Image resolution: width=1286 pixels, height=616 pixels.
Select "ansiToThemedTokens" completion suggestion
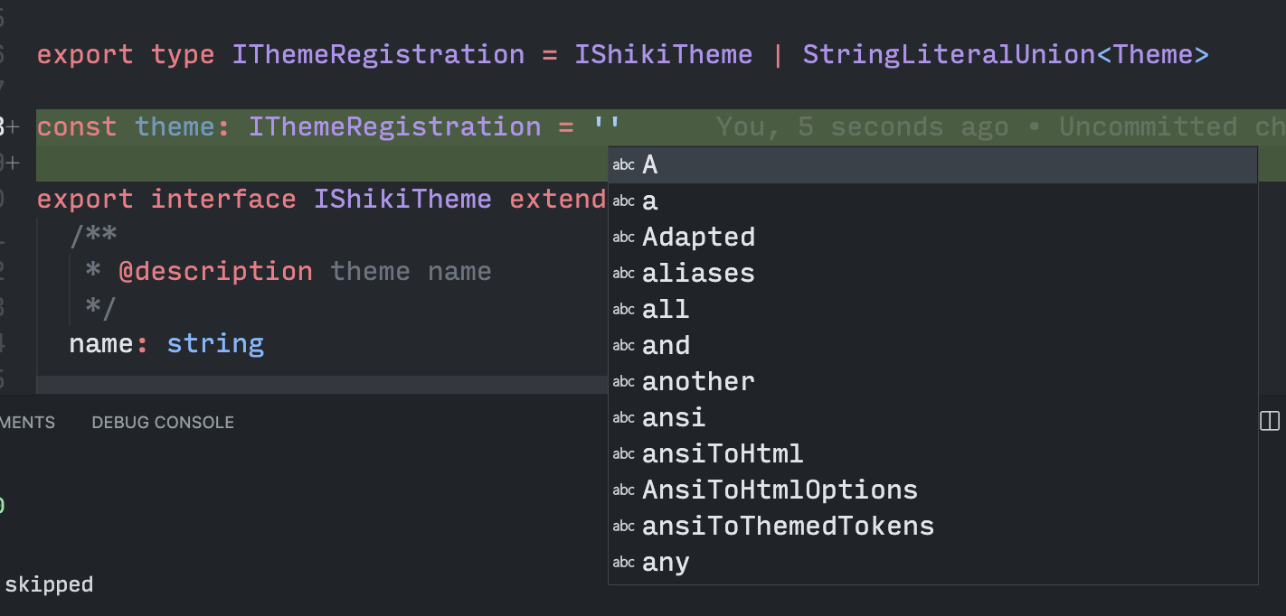788,526
